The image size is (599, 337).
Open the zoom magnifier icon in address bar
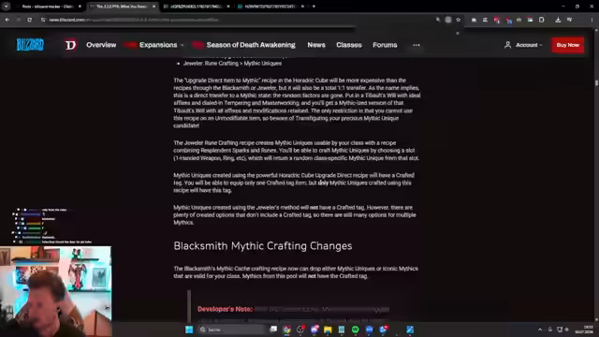(x=438, y=20)
